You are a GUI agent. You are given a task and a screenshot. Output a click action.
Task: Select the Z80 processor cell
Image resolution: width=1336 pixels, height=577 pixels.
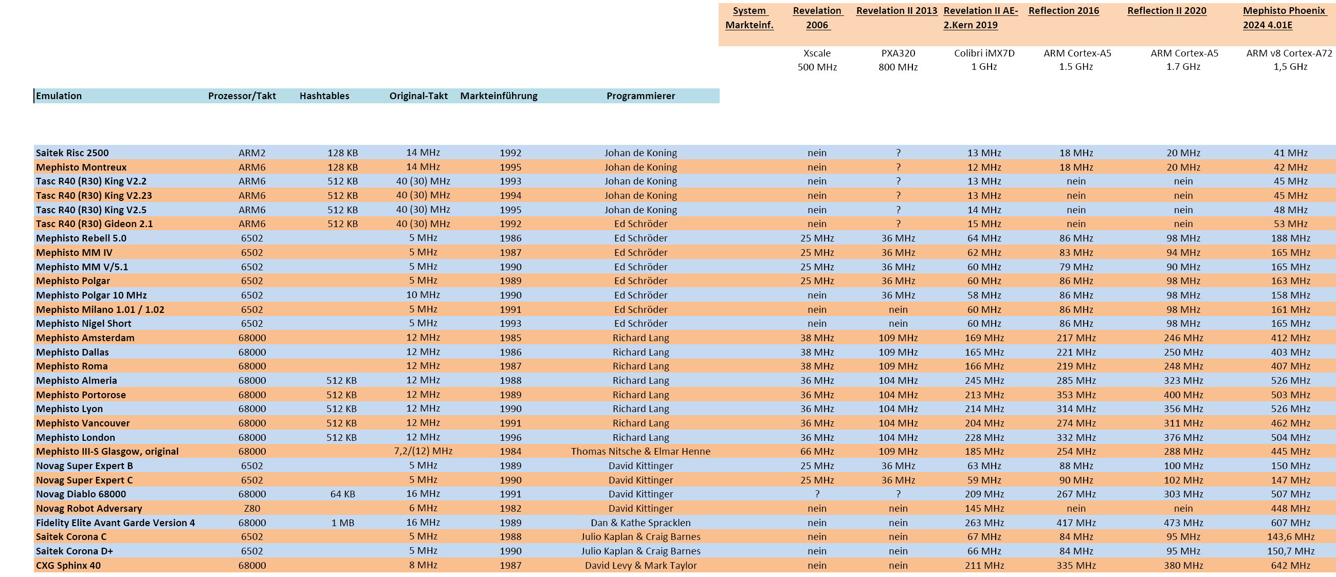point(252,509)
